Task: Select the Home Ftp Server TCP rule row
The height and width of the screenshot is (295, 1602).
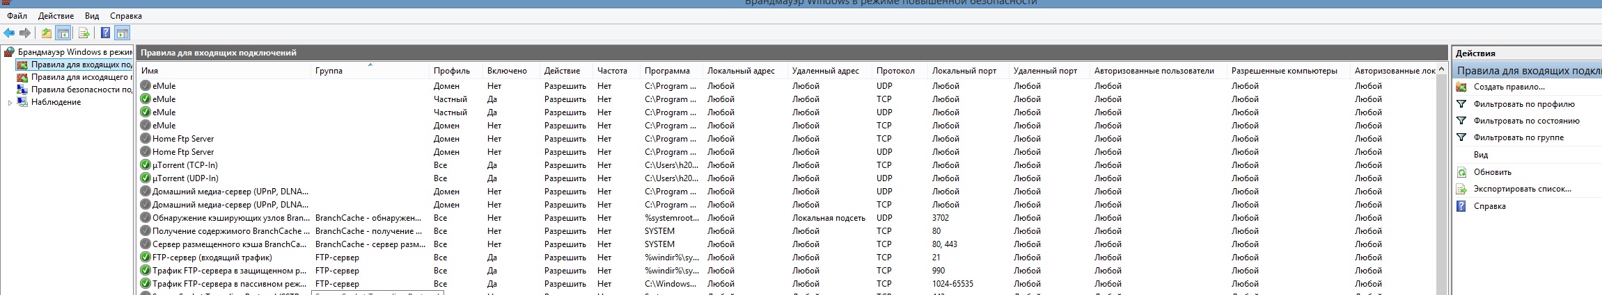Action: click(787, 139)
